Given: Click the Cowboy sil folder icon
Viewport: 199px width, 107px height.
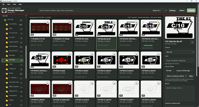Looking at the screenshot, I should [x=7, y=69].
